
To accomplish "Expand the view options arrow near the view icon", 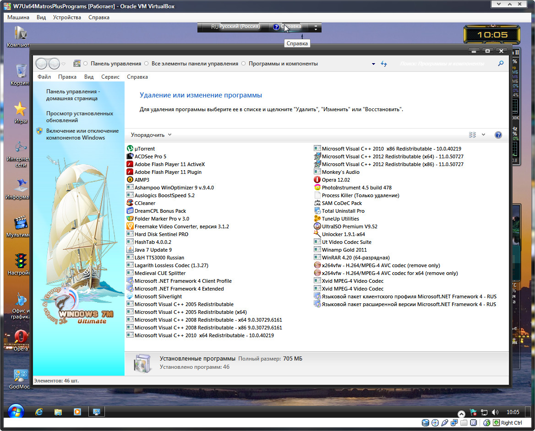I will 483,135.
